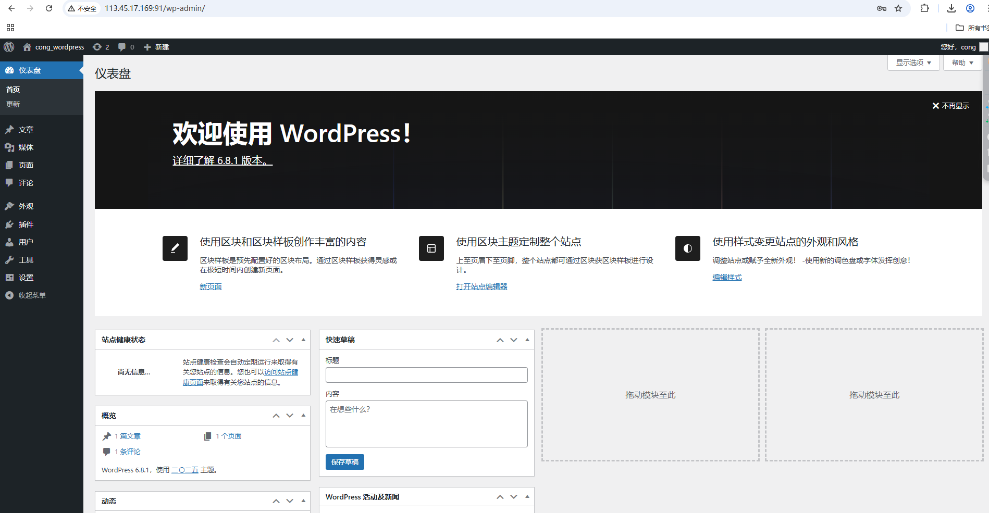Click the 保存草稿 button

click(x=345, y=462)
